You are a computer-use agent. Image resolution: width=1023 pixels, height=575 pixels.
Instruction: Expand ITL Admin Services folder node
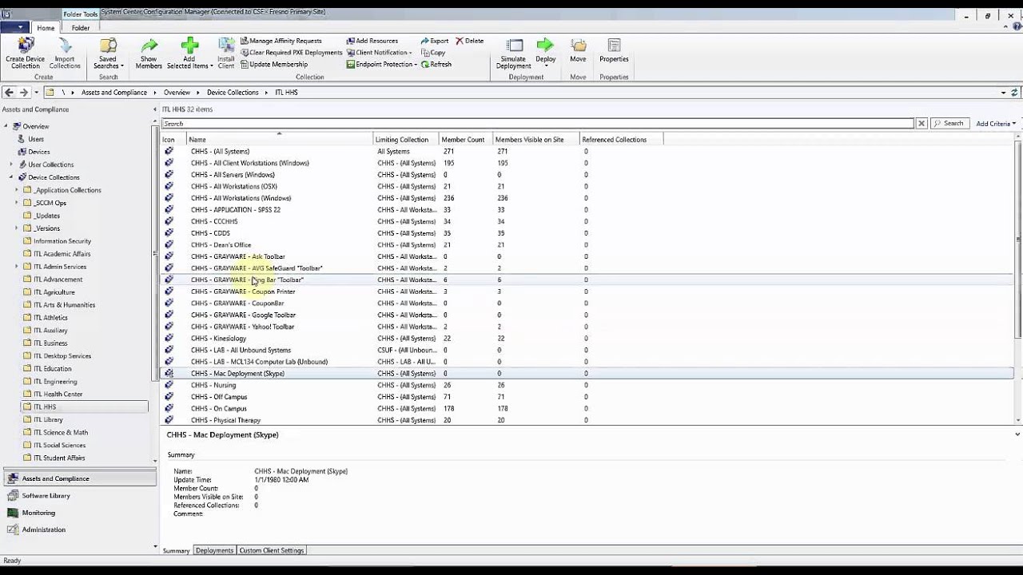(x=17, y=267)
